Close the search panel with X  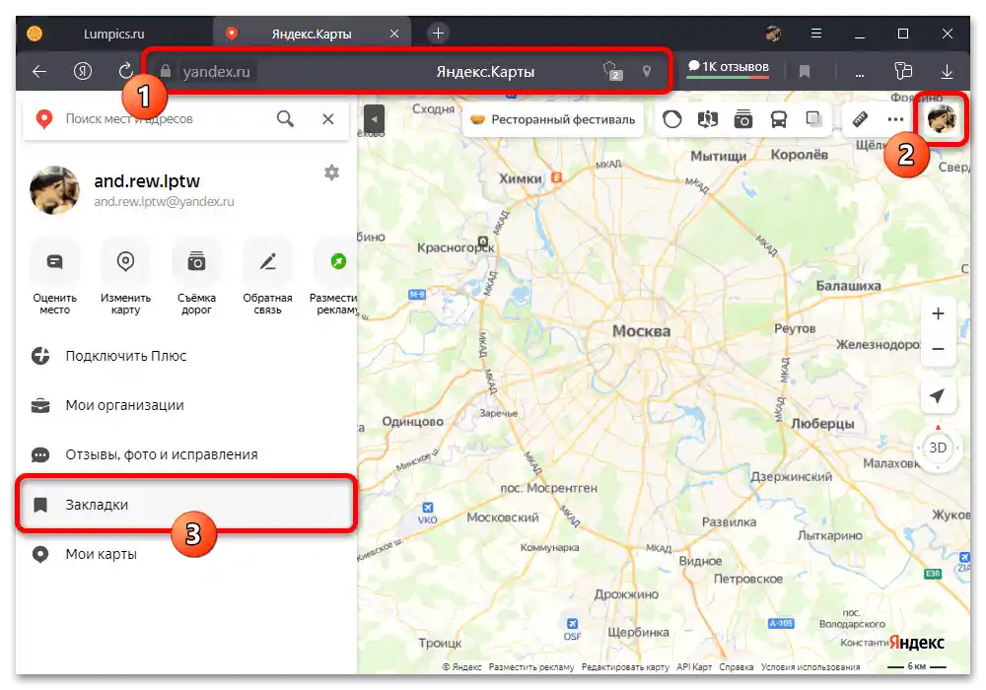click(328, 118)
